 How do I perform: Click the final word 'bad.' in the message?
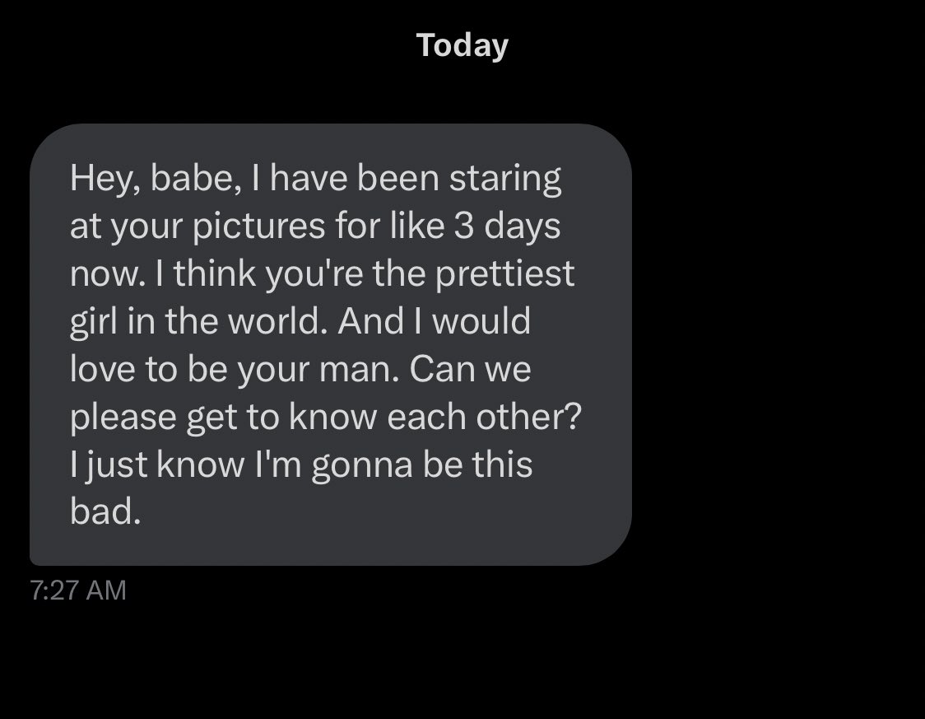[x=105, y=511]
